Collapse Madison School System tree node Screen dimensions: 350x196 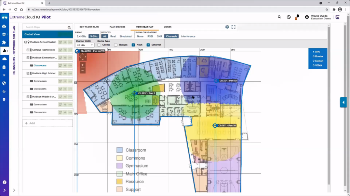25,42
